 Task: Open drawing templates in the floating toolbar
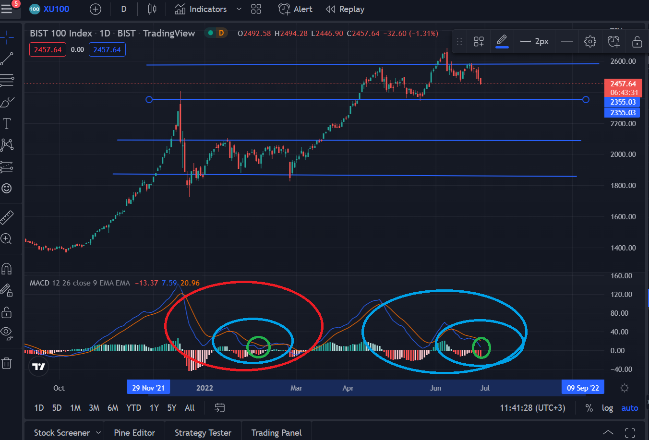coord(479,42)
